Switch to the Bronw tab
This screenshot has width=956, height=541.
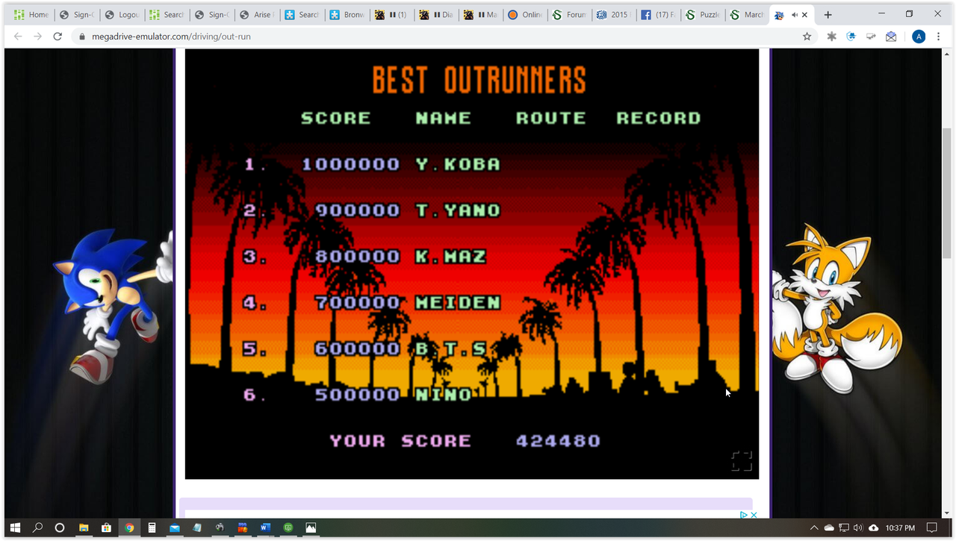[345, 15]
